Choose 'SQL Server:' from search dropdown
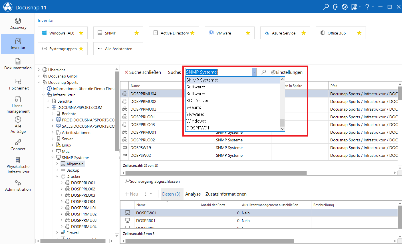 pos(233,101)
